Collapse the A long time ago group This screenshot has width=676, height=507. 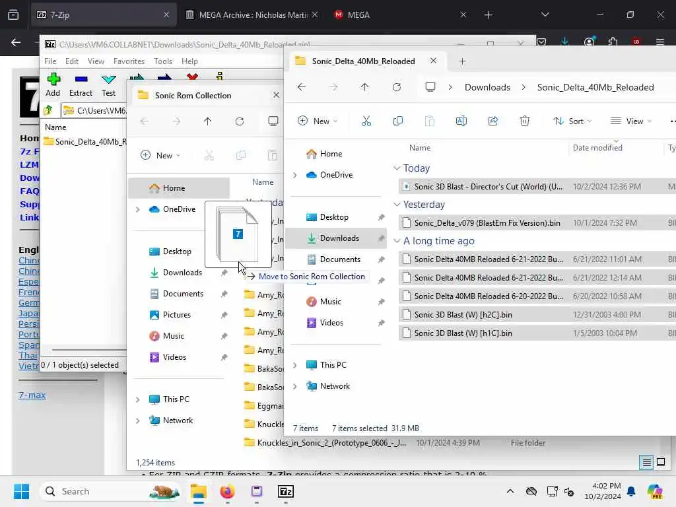(397, 241)
